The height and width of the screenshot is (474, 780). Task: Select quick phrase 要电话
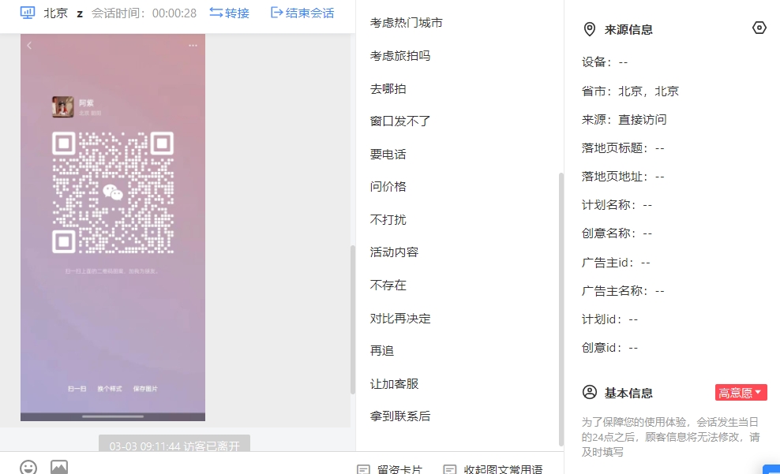click(388, 154)
